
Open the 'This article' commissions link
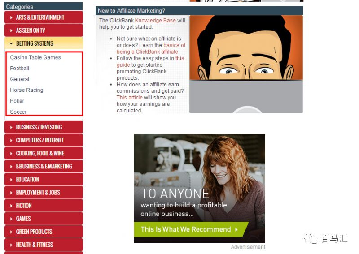tap(129, 98)
